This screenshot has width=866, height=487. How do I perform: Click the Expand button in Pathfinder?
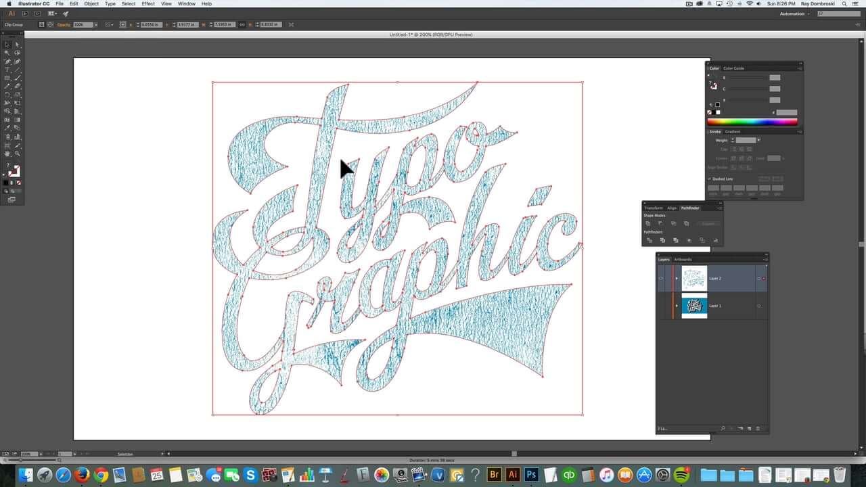tap(708, 224)
